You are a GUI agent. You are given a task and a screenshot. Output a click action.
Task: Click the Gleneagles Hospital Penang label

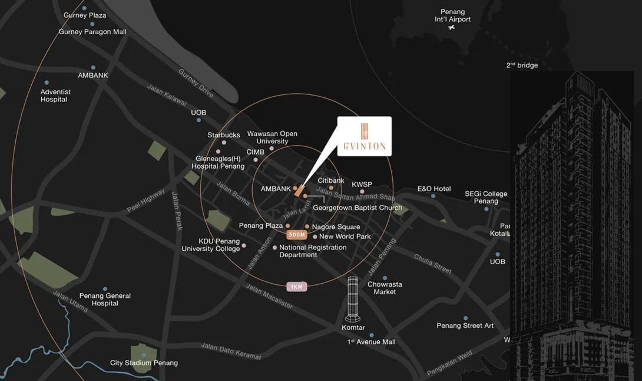(219, 162)
